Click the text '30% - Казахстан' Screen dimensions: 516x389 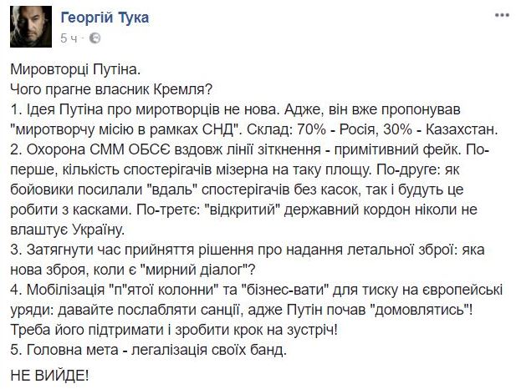[438, 130]
